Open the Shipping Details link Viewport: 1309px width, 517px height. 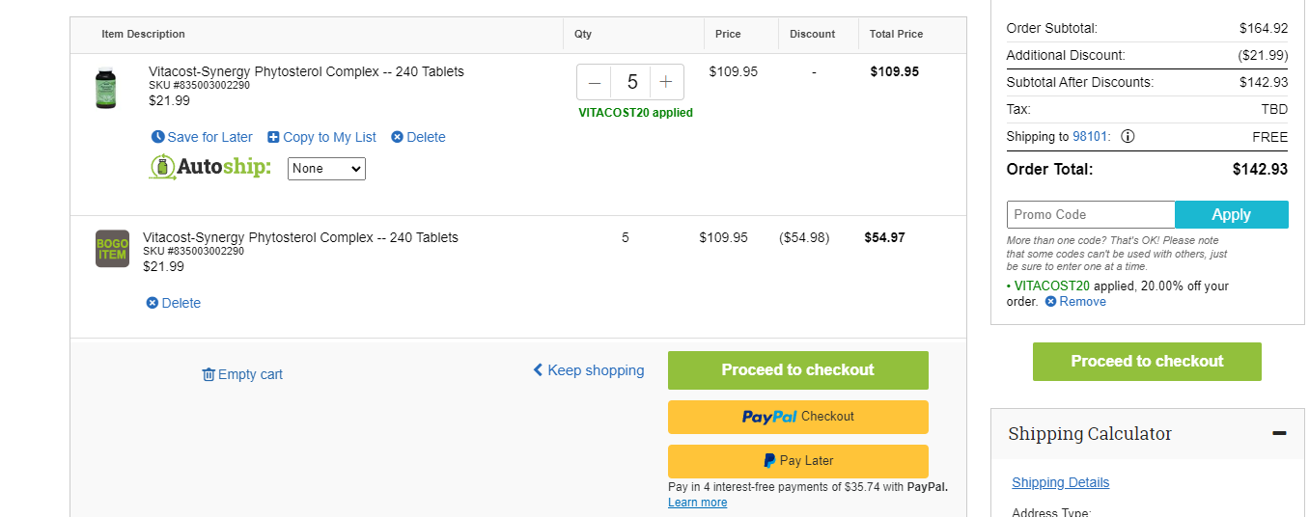coord(1061,482)
